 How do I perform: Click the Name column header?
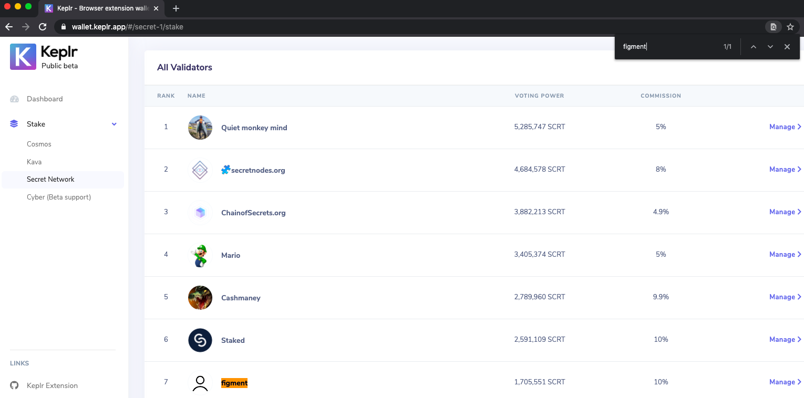click(x=197, y=96)
